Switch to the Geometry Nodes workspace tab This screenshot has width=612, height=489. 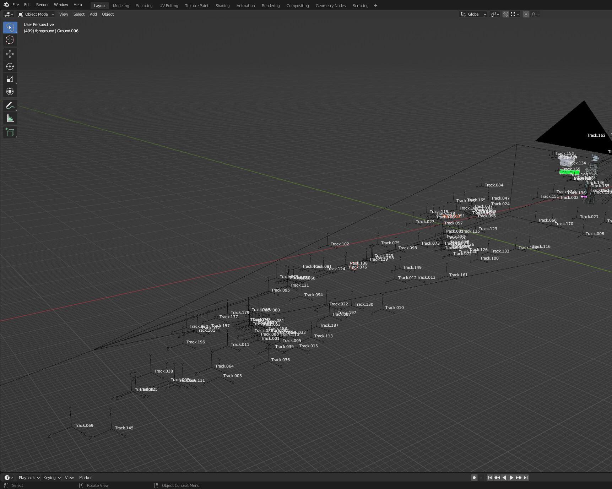[331, 6]
